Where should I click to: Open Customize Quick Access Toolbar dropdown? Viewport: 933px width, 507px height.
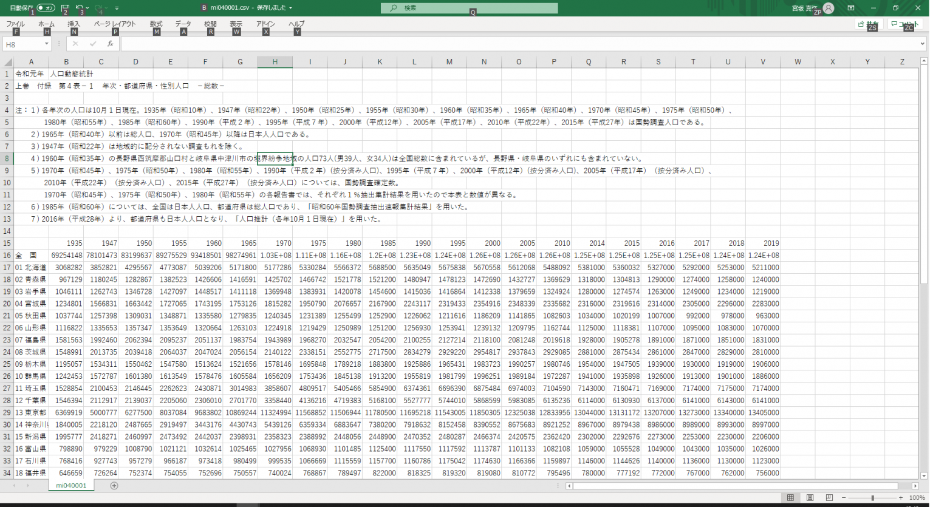click(117, 8)
